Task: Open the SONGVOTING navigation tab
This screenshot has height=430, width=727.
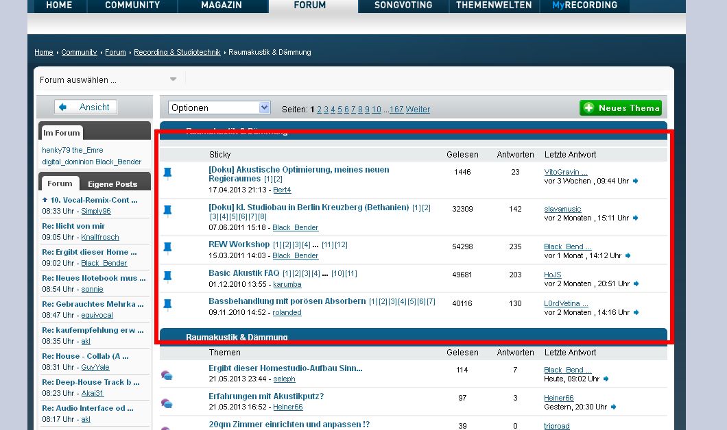Action: [x=403, y=5]
